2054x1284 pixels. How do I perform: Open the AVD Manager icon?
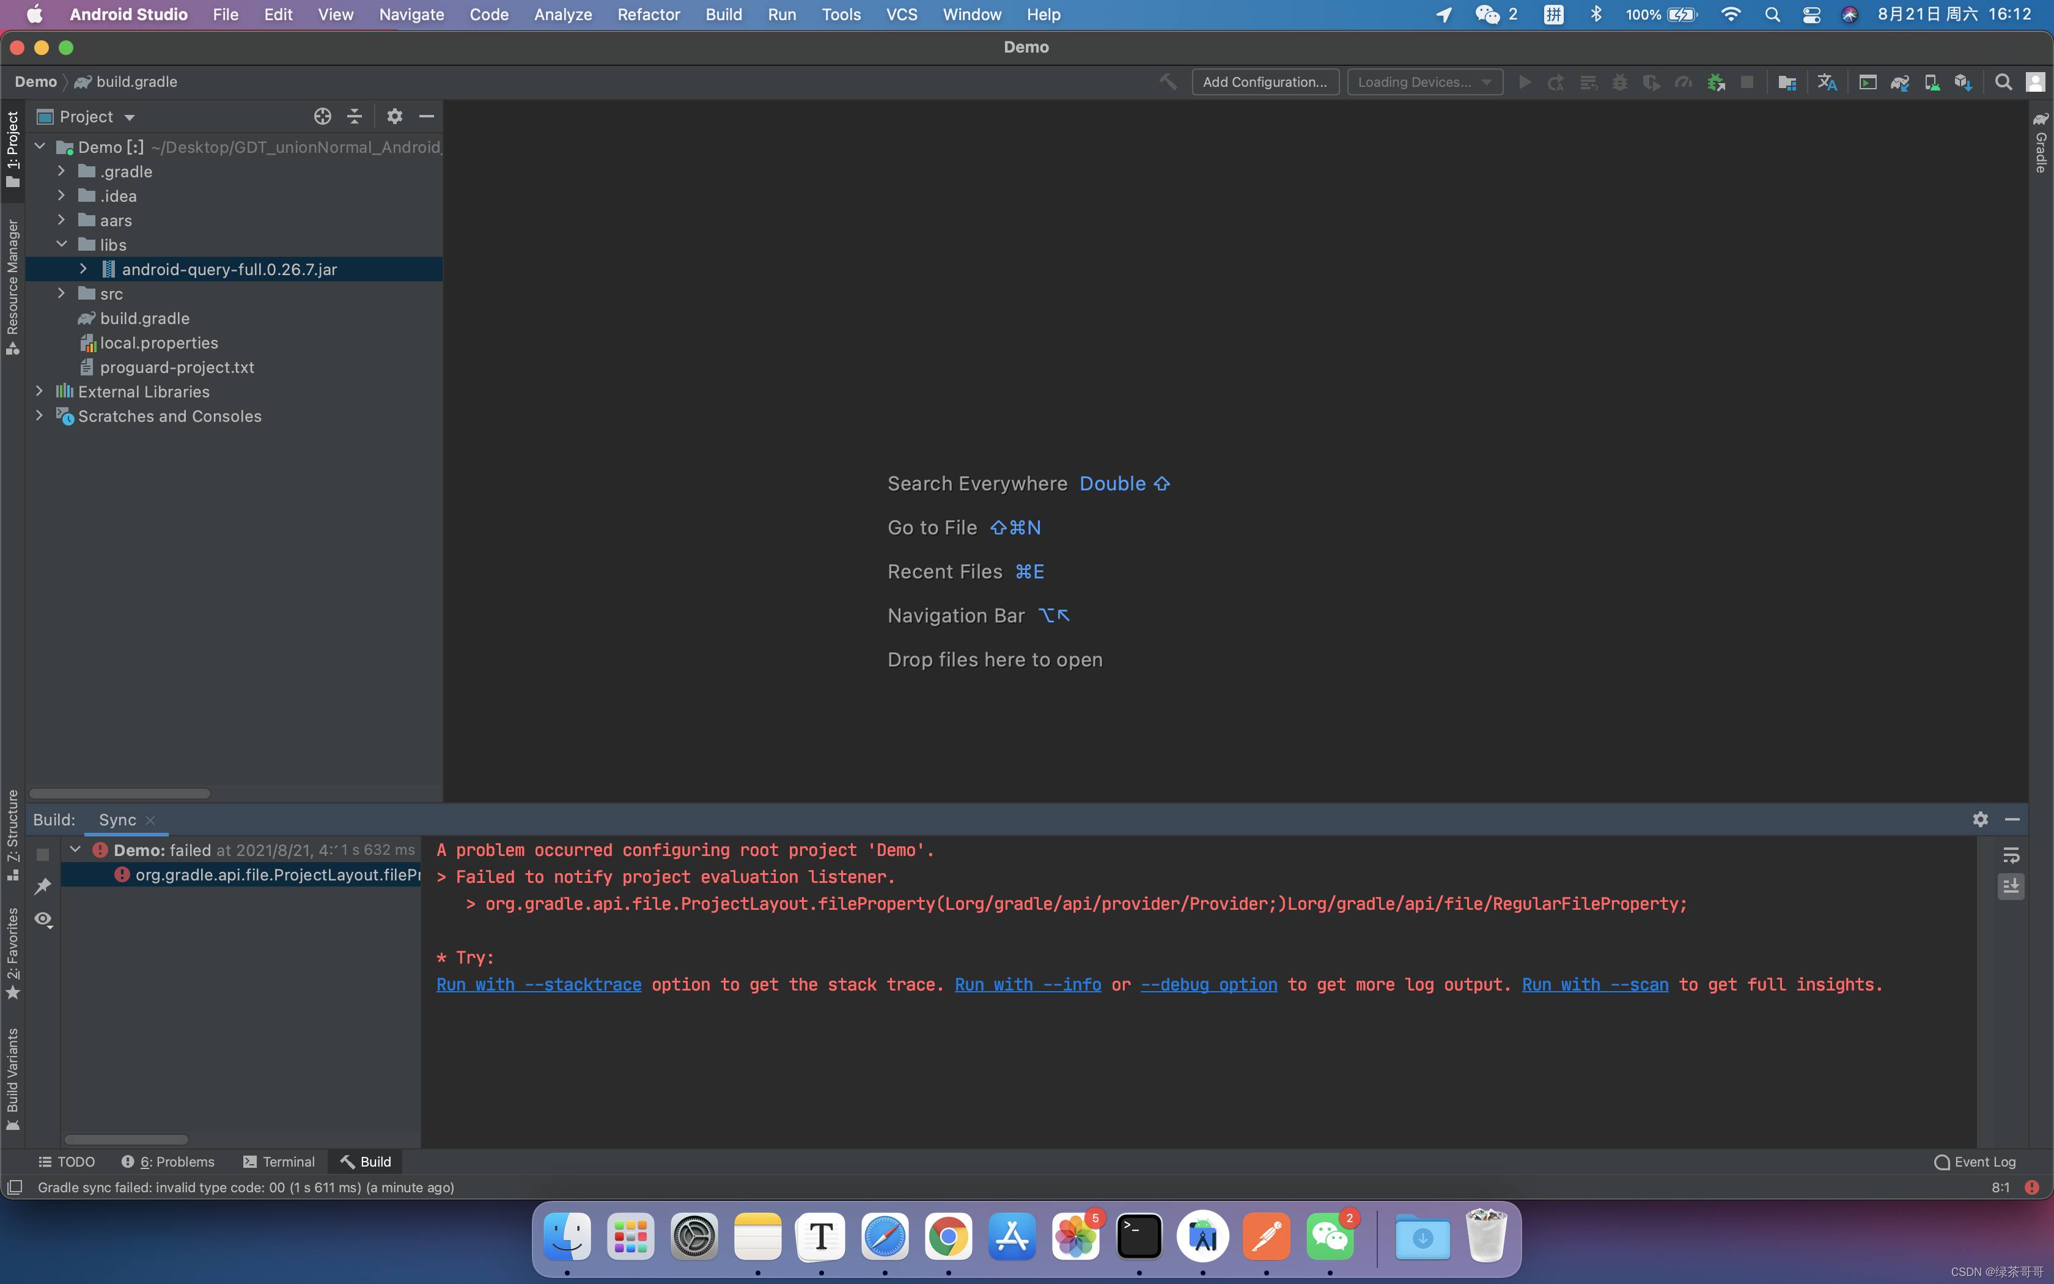click(x=1931, y=83)
